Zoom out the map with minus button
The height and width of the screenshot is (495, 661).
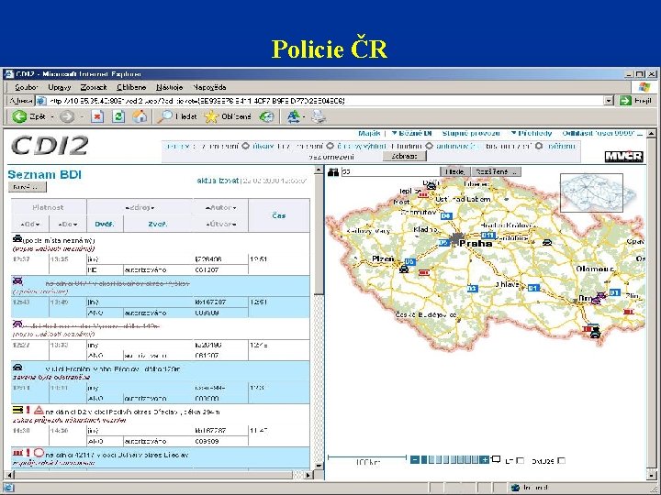(x=415, y=459)
